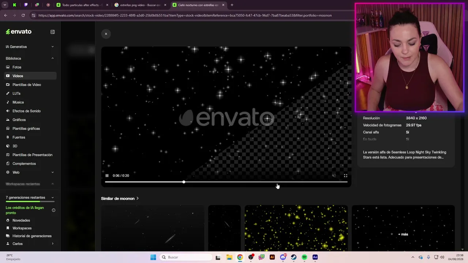The width and height of the screenshot is (468, 263).
Task: Reload the current page
Action: click(23, 15)
